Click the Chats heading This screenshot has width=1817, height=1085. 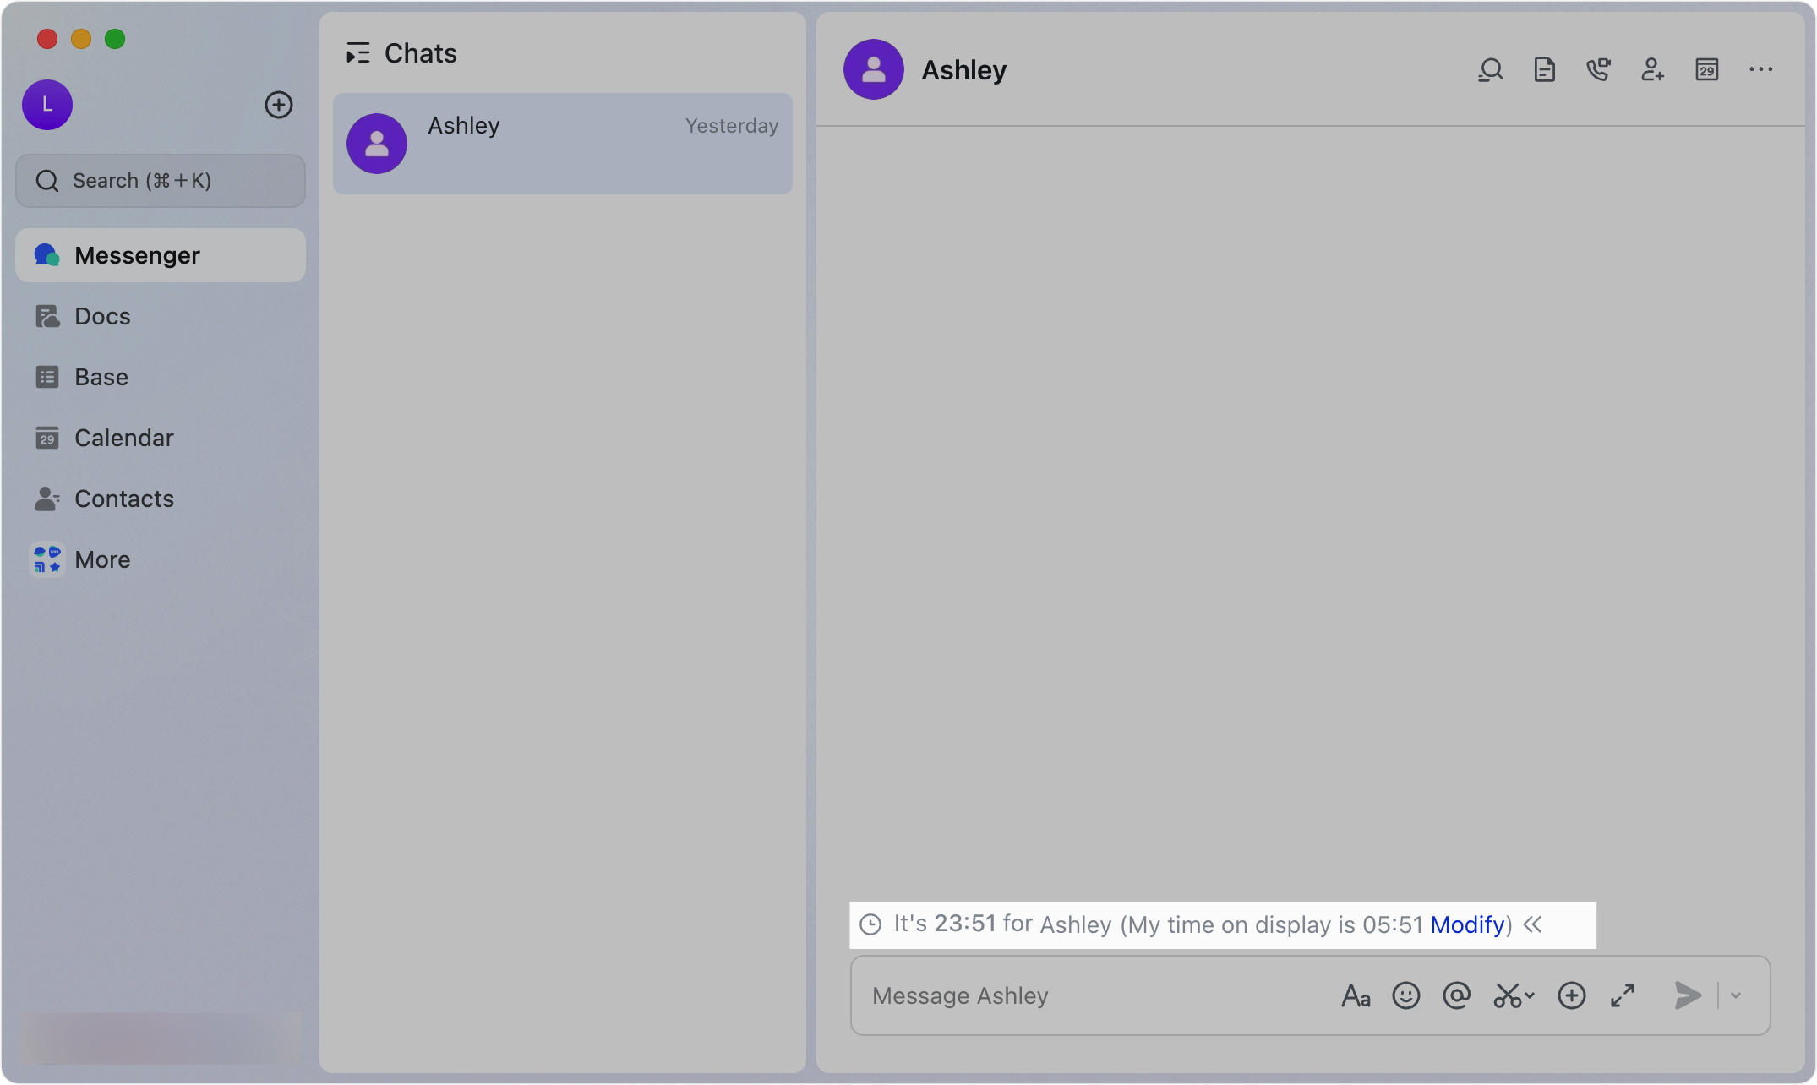pos(421,53)
